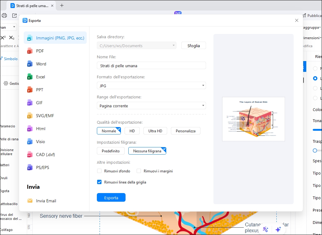Select the GIF format icon
The height and width of the screenshot is (235, 322).
point(29,102)
